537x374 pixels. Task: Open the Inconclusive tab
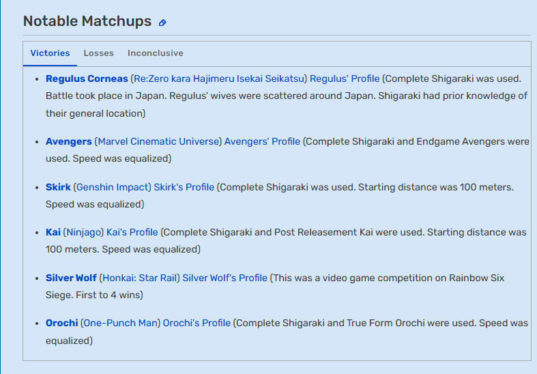(156, 53)
